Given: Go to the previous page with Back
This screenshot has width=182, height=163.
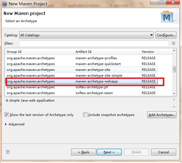Looking at the screenshot, I should [84, 152].
